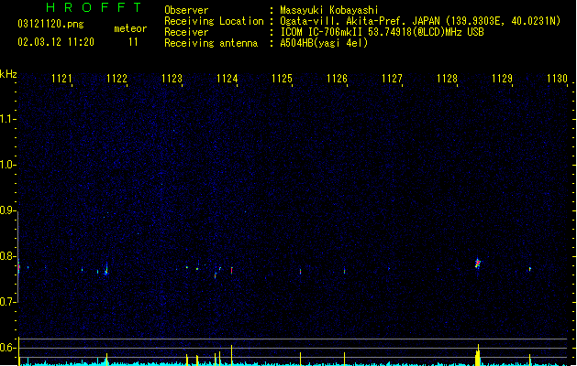577x366 pixels.
Task: Click the 1124 time axis label
Action: tap(227, 79)
